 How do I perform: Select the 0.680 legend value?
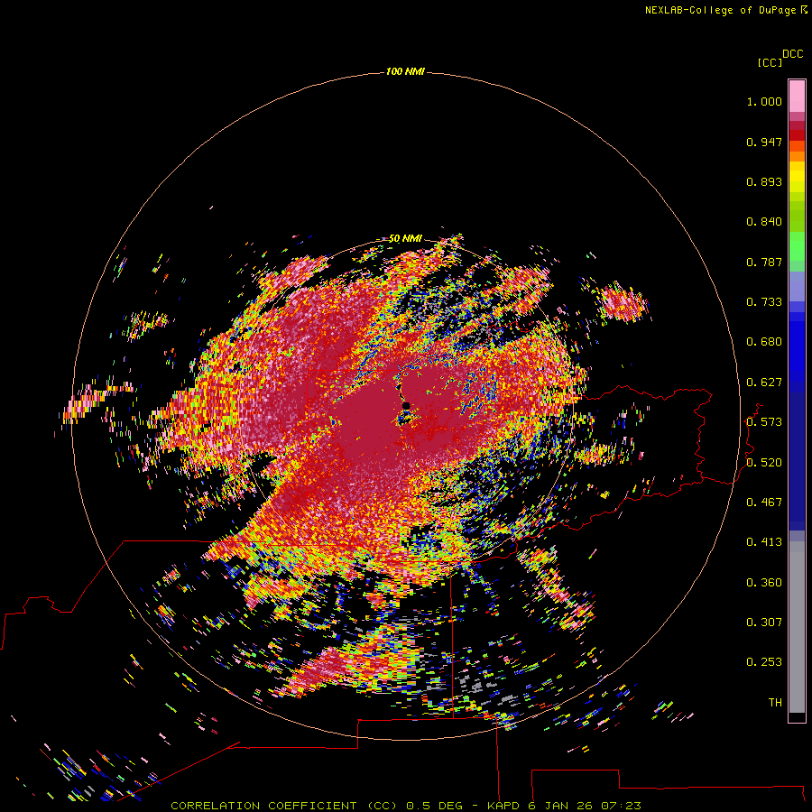[764, 342]
